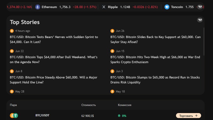Viewport: 213px width, 120px height.
Task: Click Ethereum name in ticker tape
Action: coord(49,7)
